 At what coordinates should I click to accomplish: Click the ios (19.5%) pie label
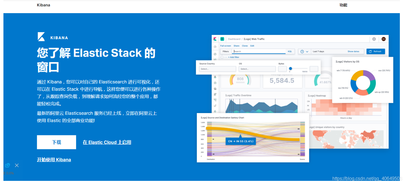click(343, 88)
